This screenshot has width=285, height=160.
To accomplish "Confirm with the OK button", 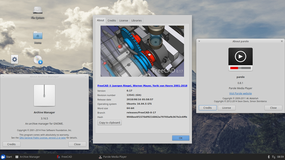I will click(181, 138).
